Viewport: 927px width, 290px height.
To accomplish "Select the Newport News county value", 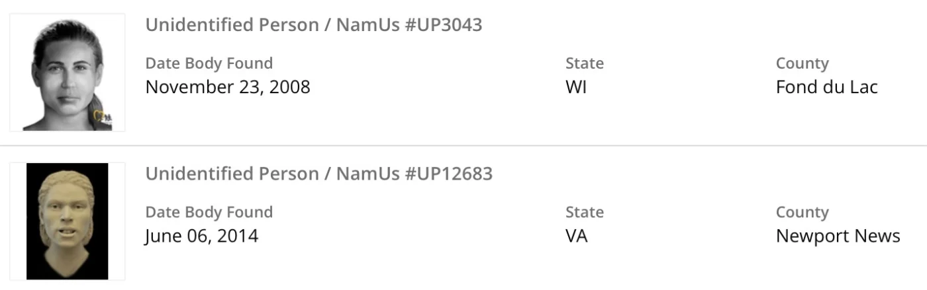I will pyautogui.click(x=838, y=235).
